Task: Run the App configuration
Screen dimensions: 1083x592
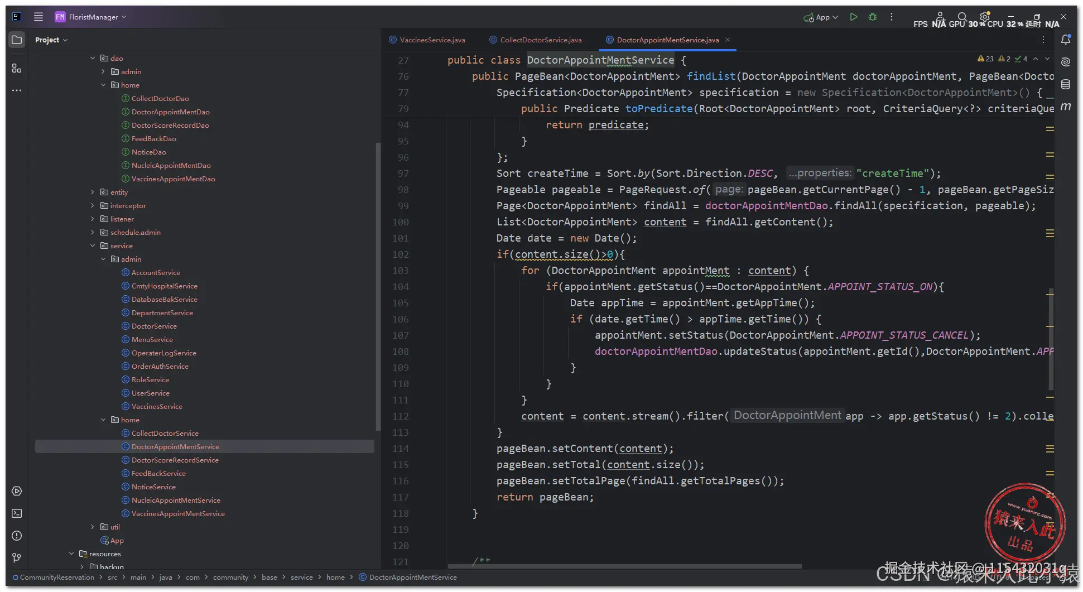Action: [x=853, y=17]
